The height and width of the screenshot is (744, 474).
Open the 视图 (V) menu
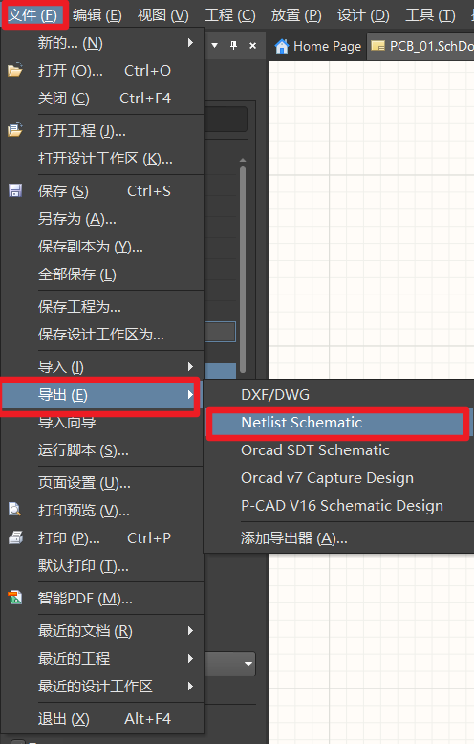(x=162, y=15)
